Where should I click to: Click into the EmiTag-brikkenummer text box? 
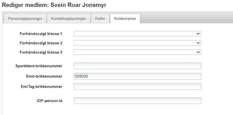point(137,86)
